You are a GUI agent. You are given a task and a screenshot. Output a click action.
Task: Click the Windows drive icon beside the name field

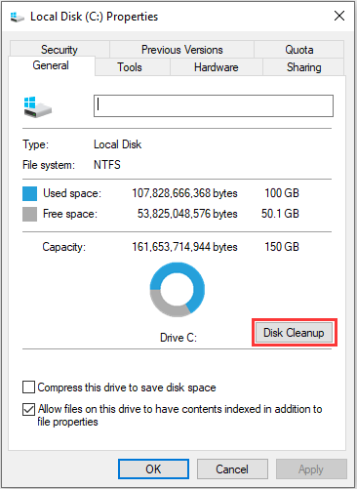point(38,107)
